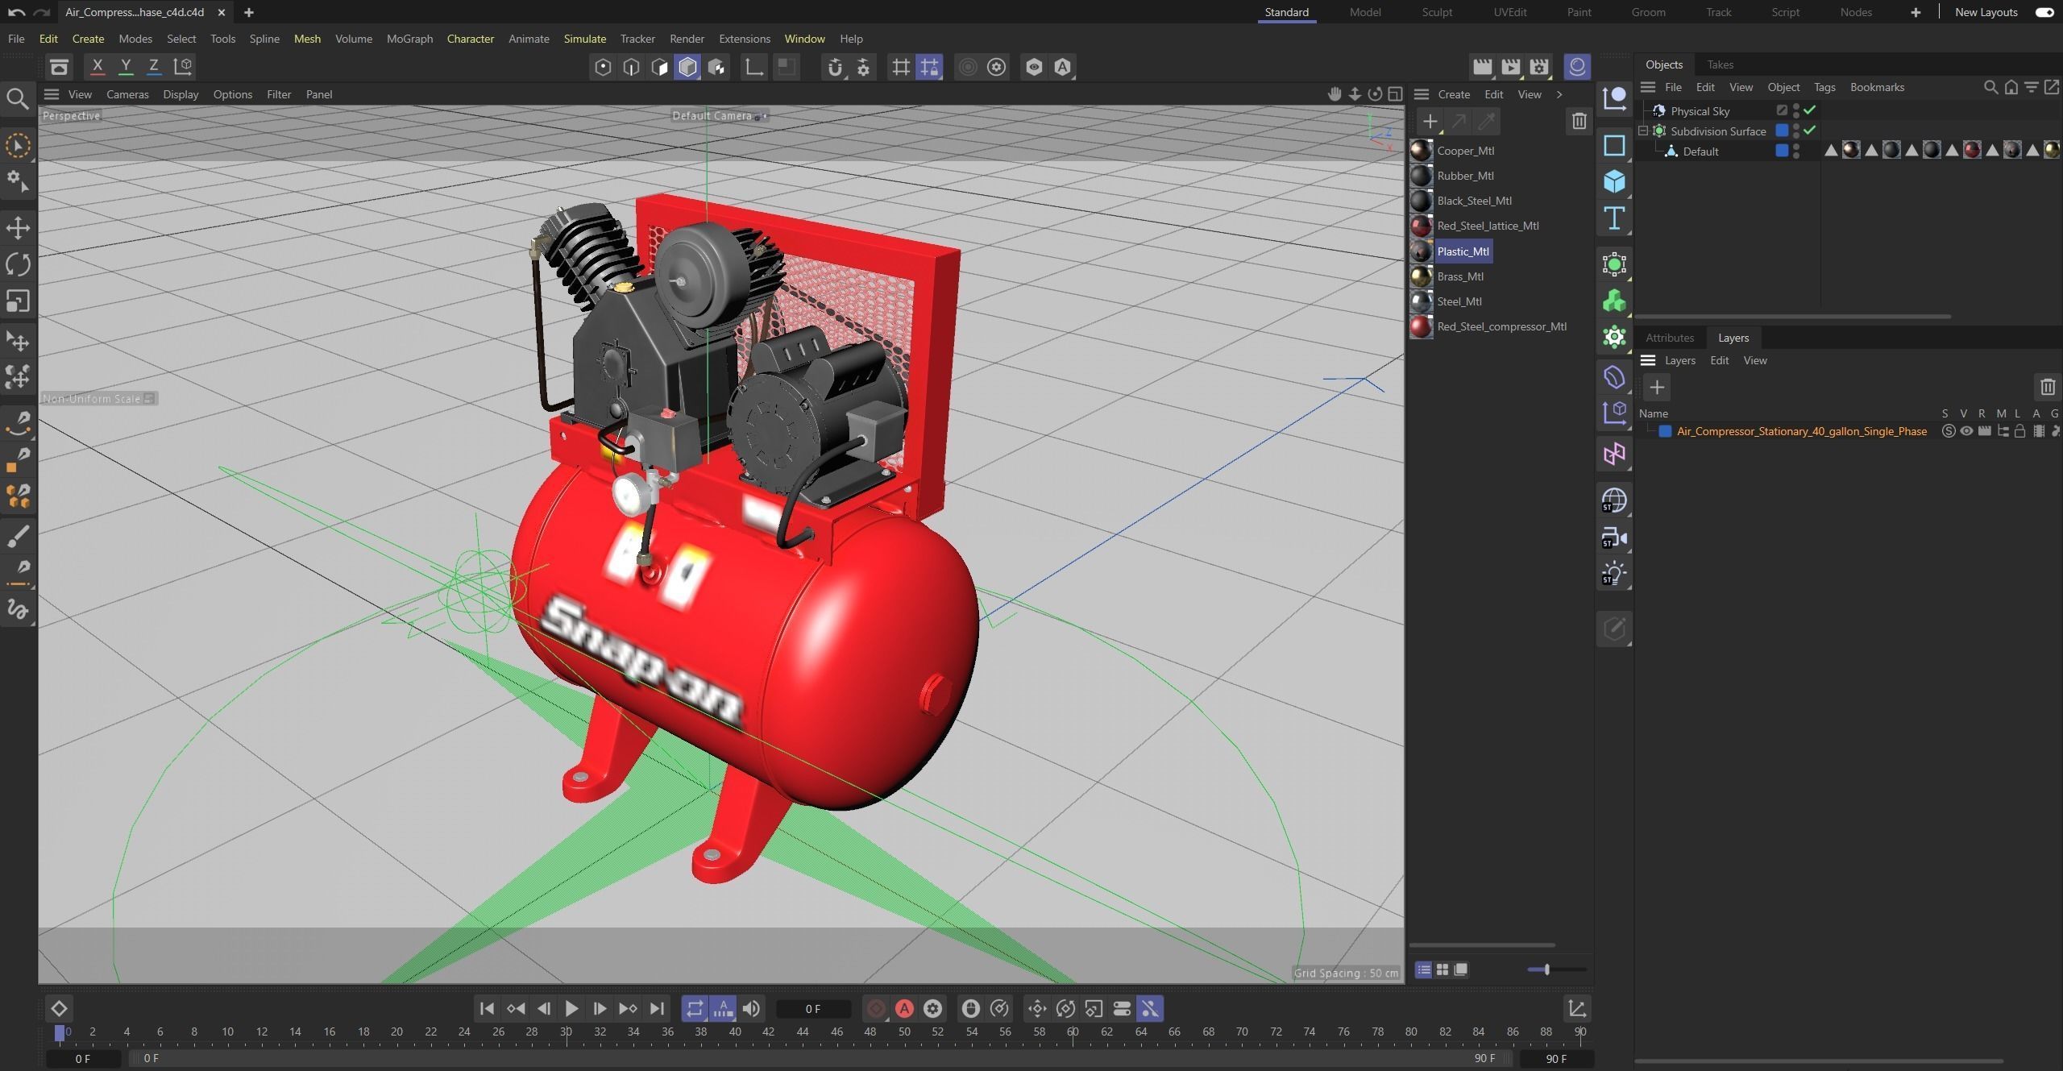
Task: Click the Objects panel search icon
Action: click(x=1990, y=87)
